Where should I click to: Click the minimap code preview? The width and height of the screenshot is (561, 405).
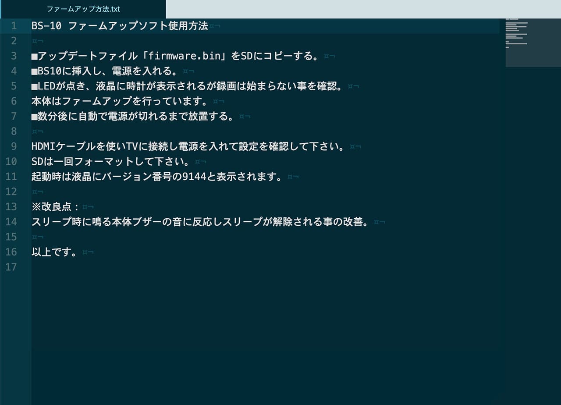[516, 33]
